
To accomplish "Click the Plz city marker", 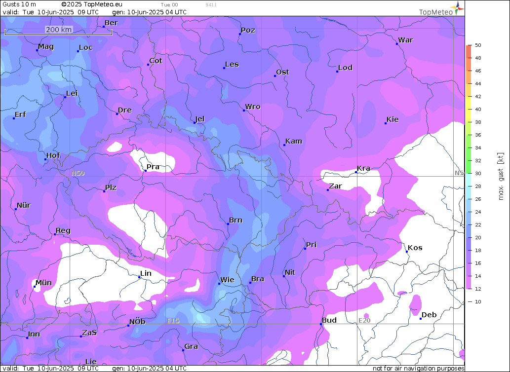I will pyautogui.click(x=104, y=191).
